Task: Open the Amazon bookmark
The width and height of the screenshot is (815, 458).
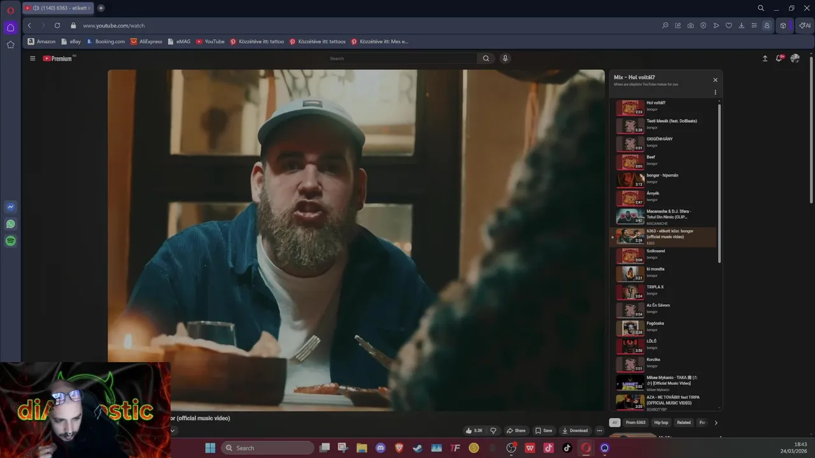Action: coord(41,41)
